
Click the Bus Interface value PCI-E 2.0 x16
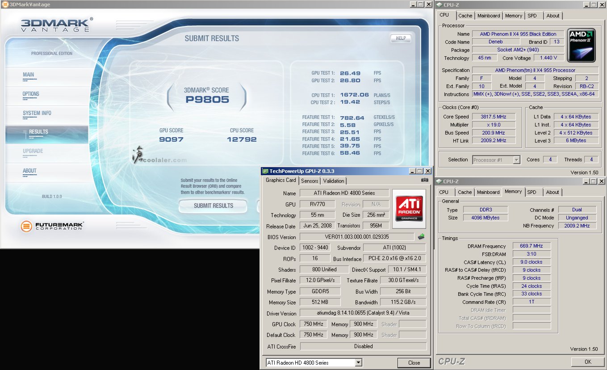394,258
